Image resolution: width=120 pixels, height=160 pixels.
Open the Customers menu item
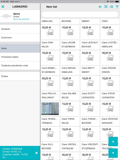point(20,38)
